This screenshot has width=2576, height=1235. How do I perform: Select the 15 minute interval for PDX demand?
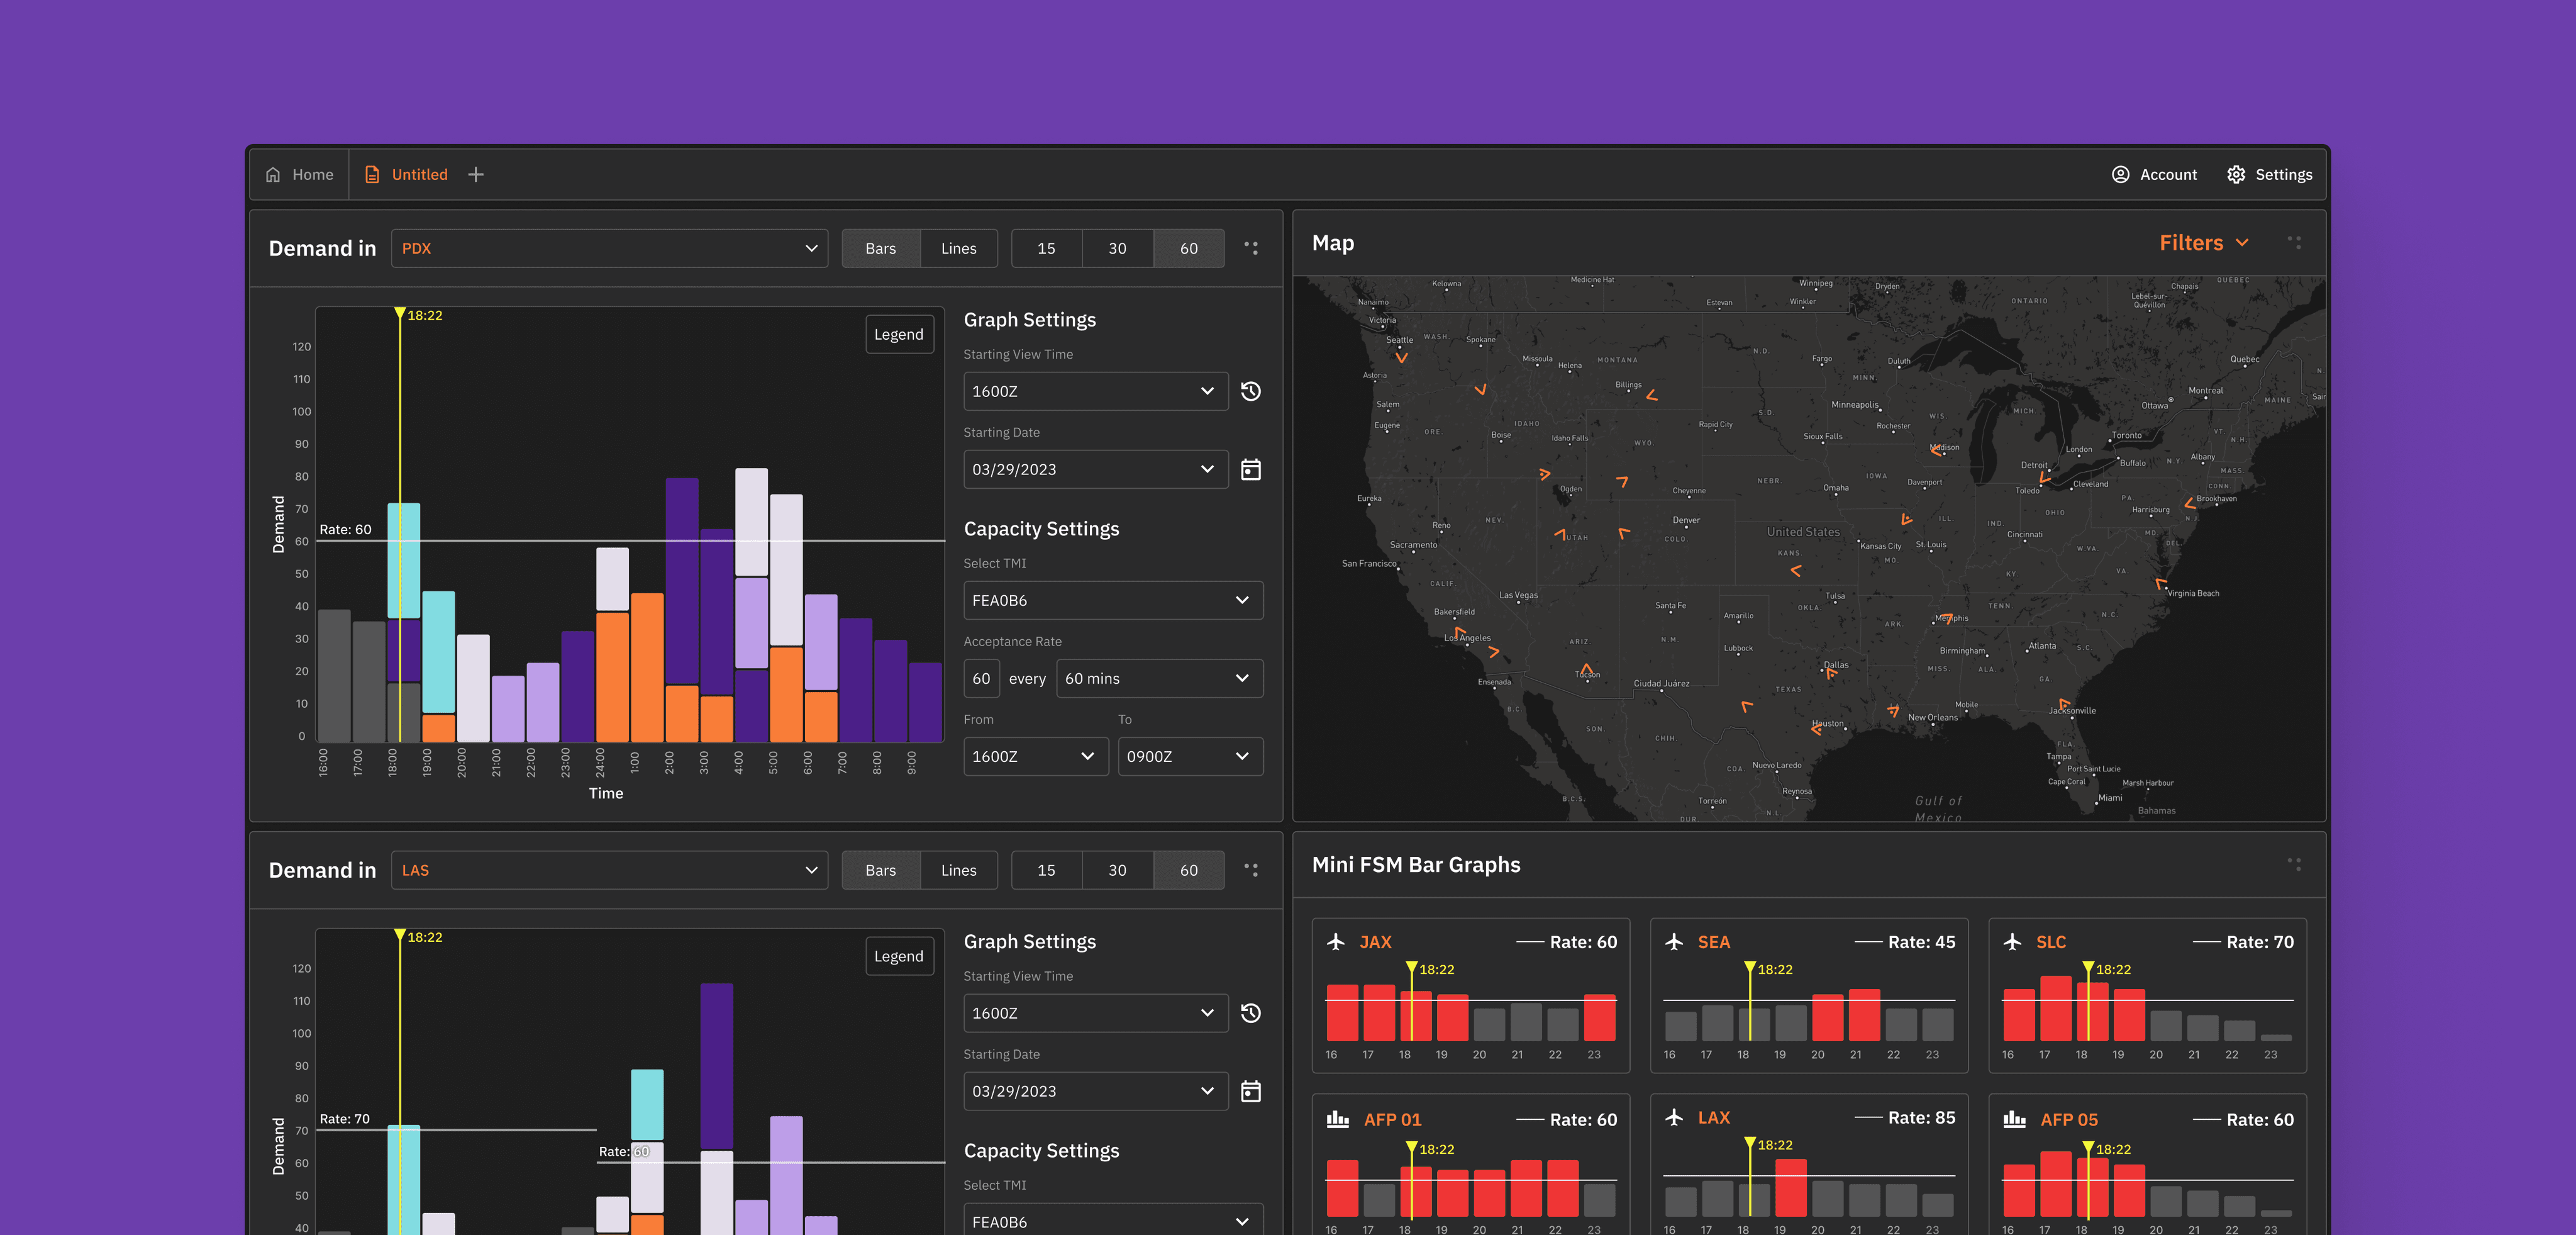coord(1046,248)
